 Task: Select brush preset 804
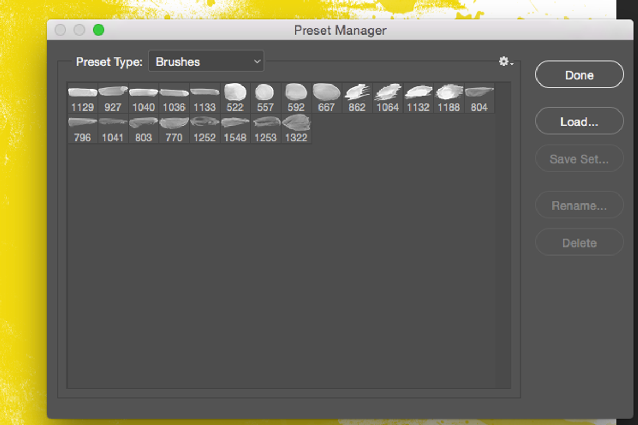[479, 98]
